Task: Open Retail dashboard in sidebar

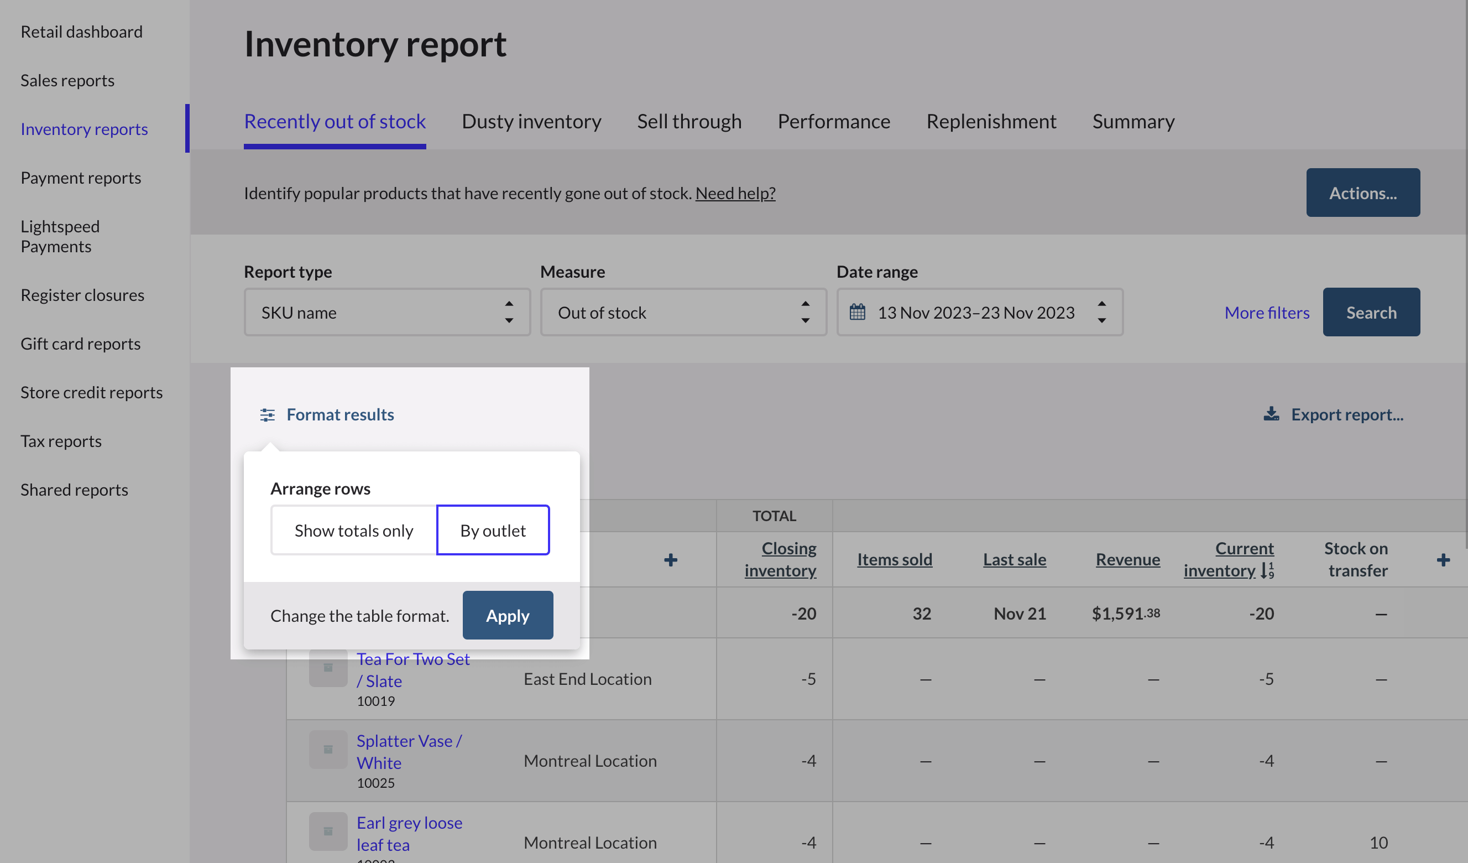Action: pos(82,32)
